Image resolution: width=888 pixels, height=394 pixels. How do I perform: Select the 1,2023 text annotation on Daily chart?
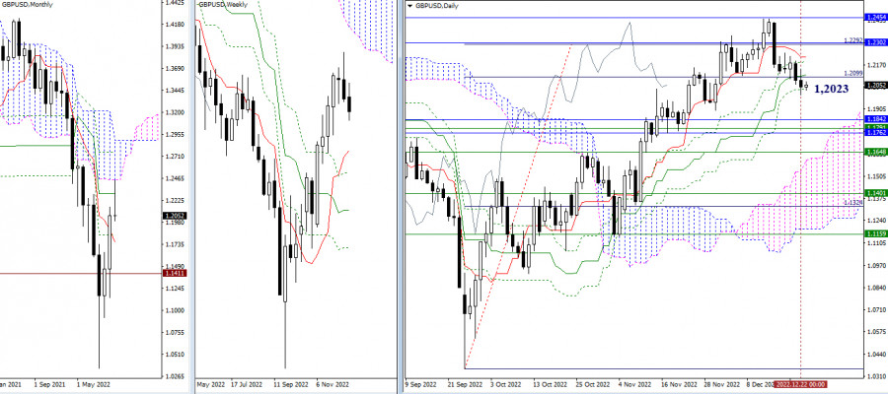pos(835,89)
